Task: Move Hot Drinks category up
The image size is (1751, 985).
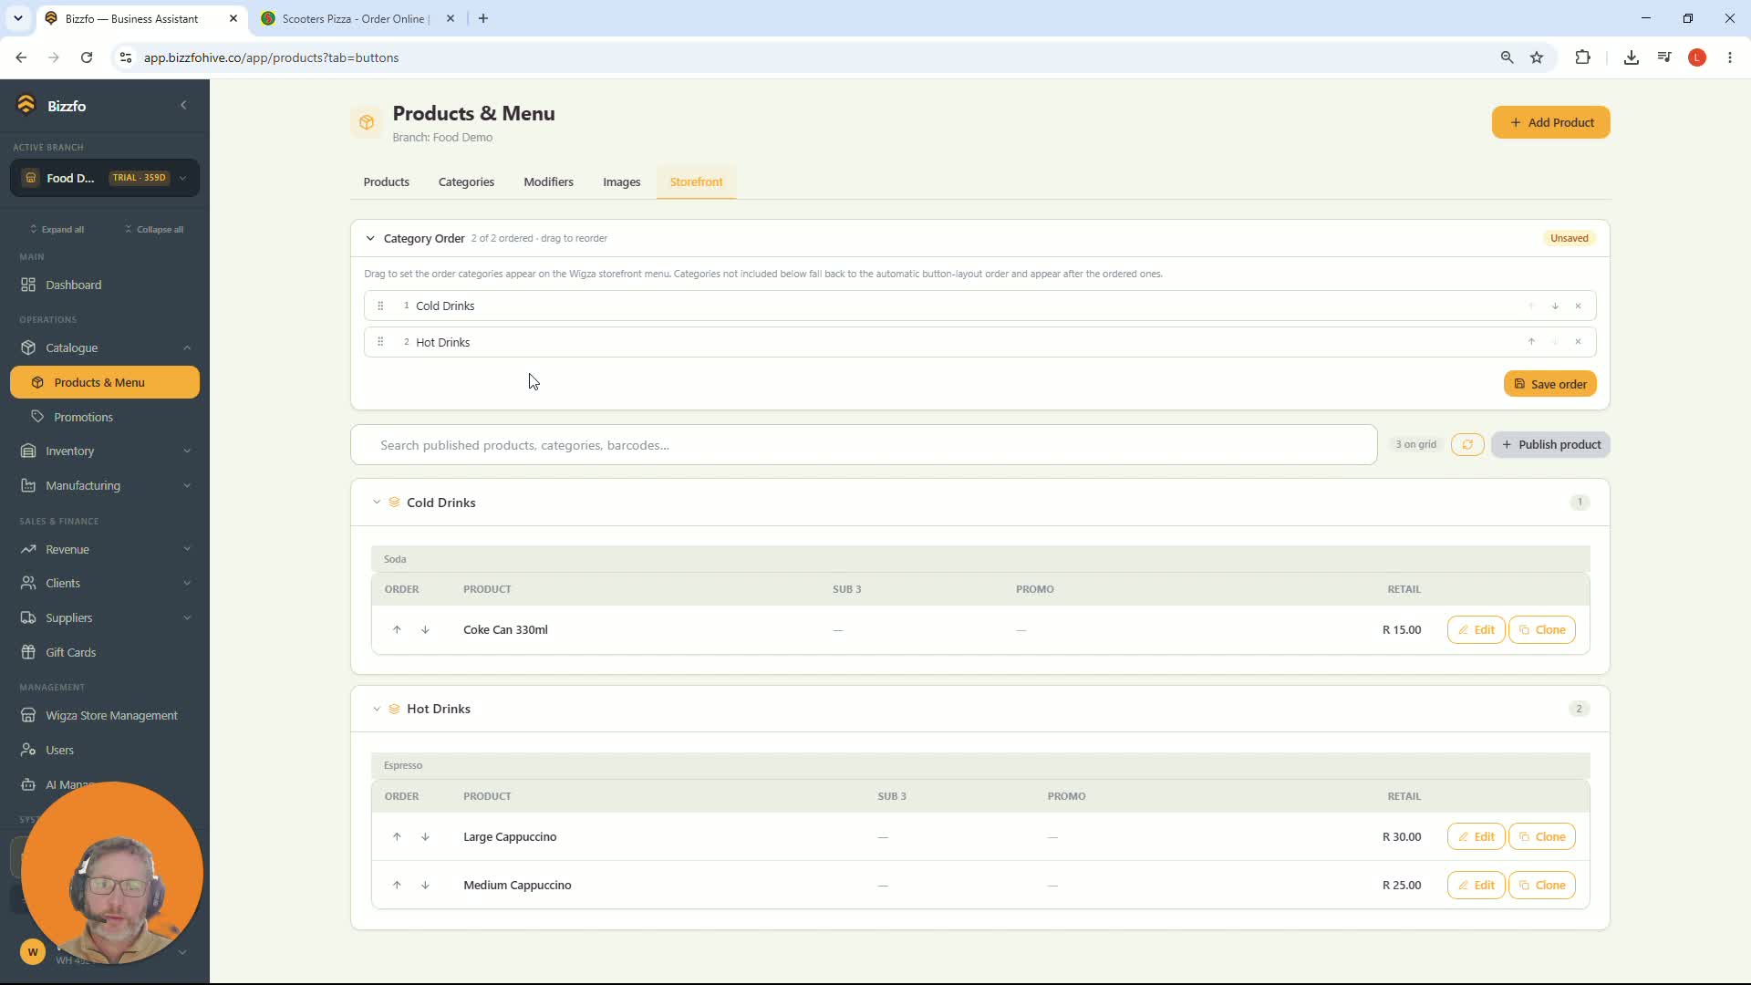Action: pos(1531,342)
